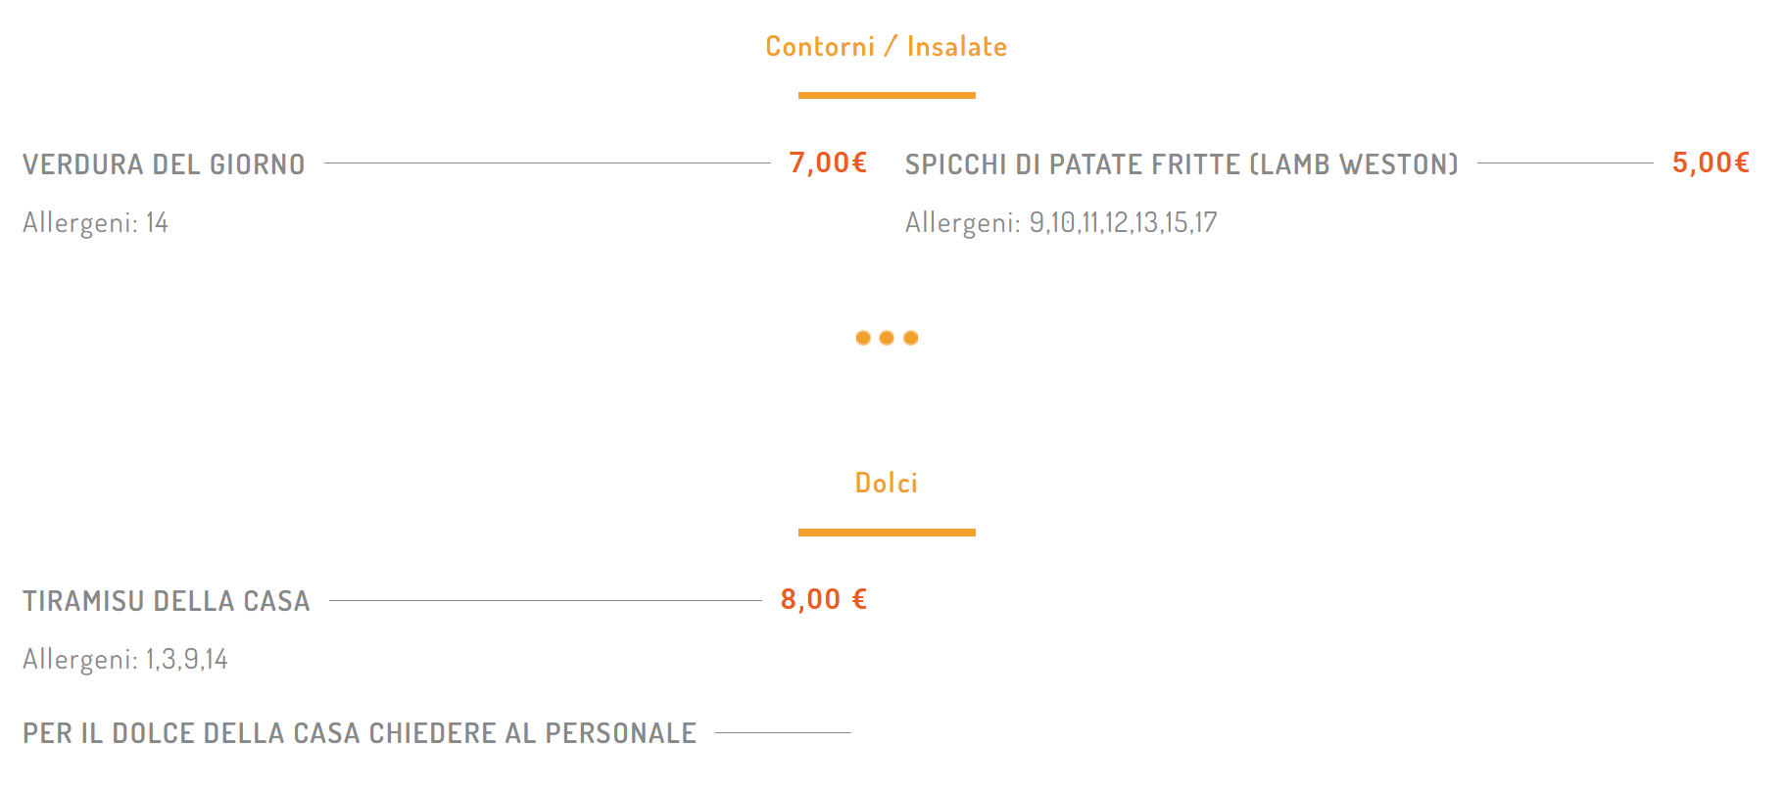Click the 8,00 € Tiramisu price
Image resolution: width=1785 pixels, height=791 pixels.
tap(823, 599)
